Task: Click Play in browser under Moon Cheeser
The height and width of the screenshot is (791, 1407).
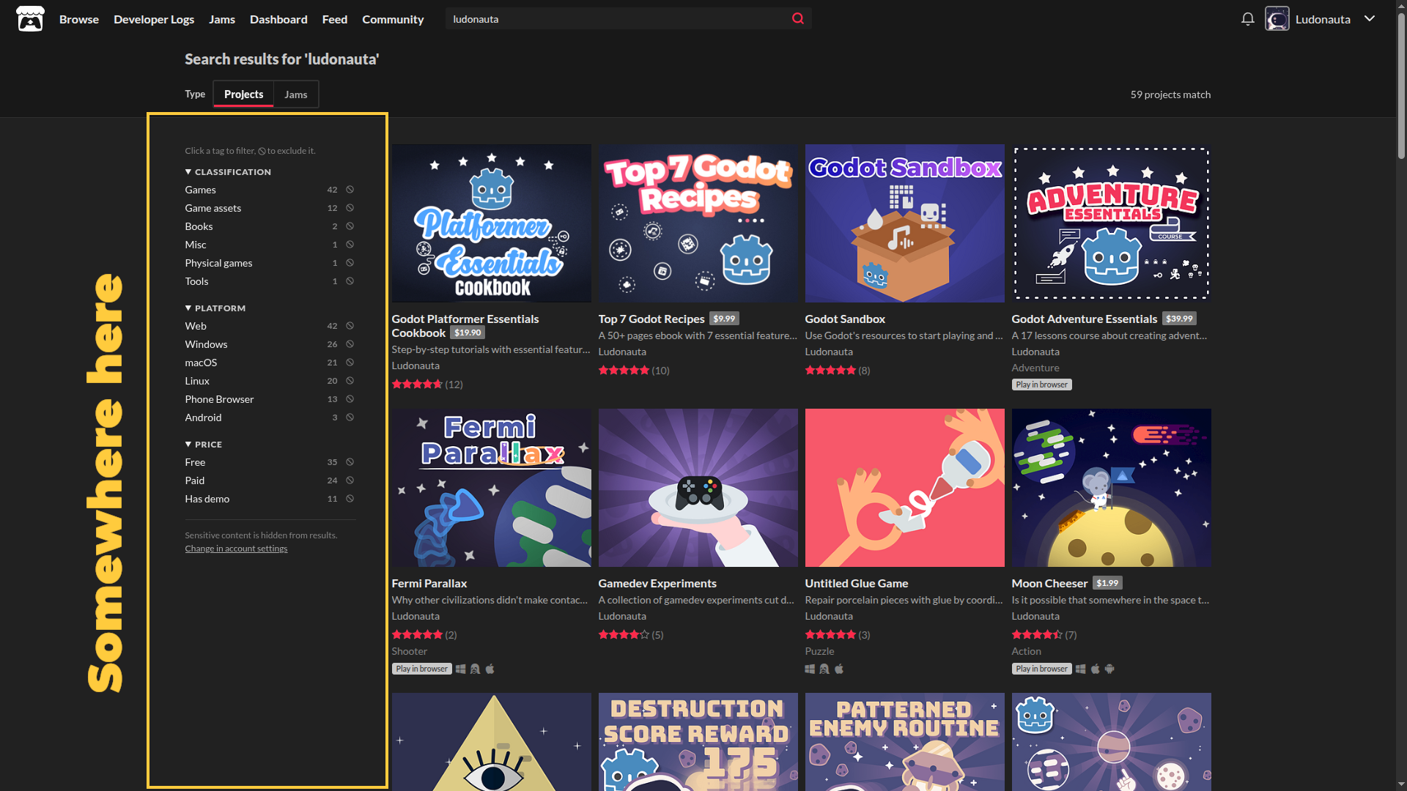Action: point(1041,669)
